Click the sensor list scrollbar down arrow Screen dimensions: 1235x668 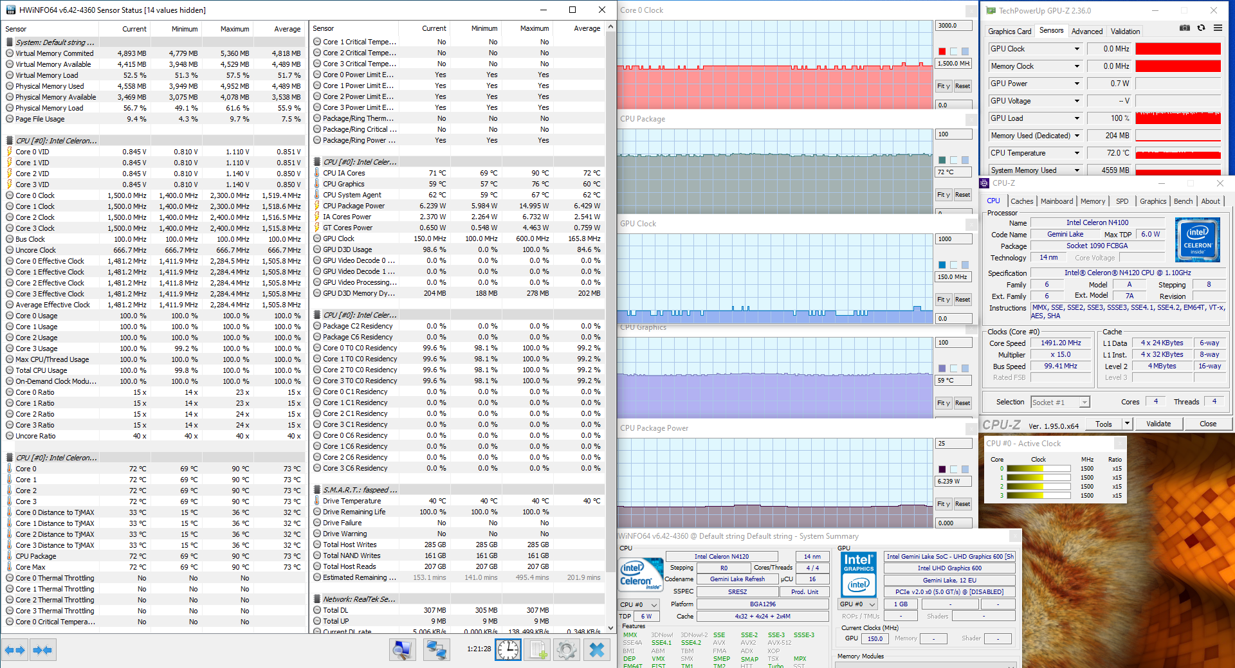(610, 628)
